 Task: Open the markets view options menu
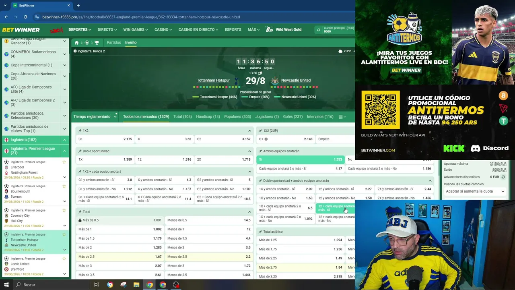(342, 117)
